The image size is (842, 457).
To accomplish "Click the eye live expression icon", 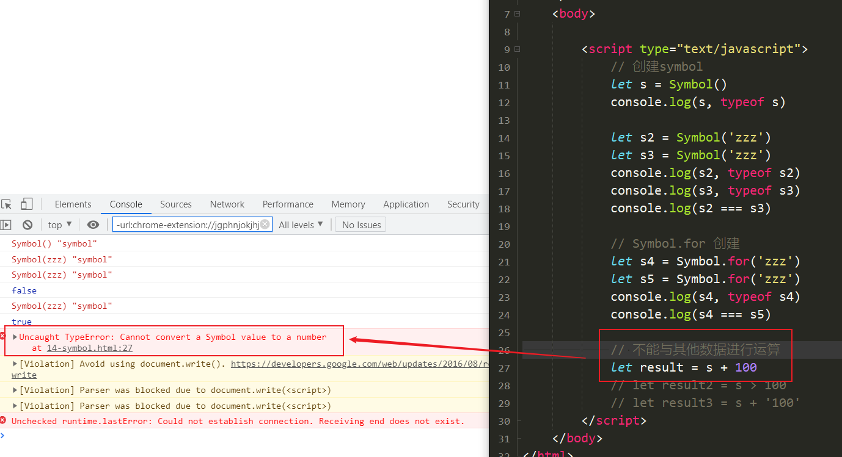I will 93,225.
